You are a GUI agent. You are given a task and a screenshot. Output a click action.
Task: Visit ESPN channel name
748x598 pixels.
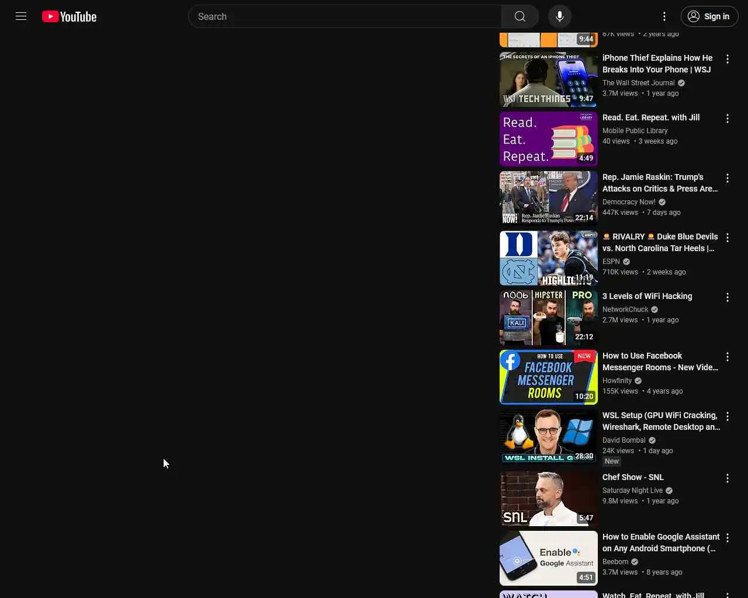(611, 262)
